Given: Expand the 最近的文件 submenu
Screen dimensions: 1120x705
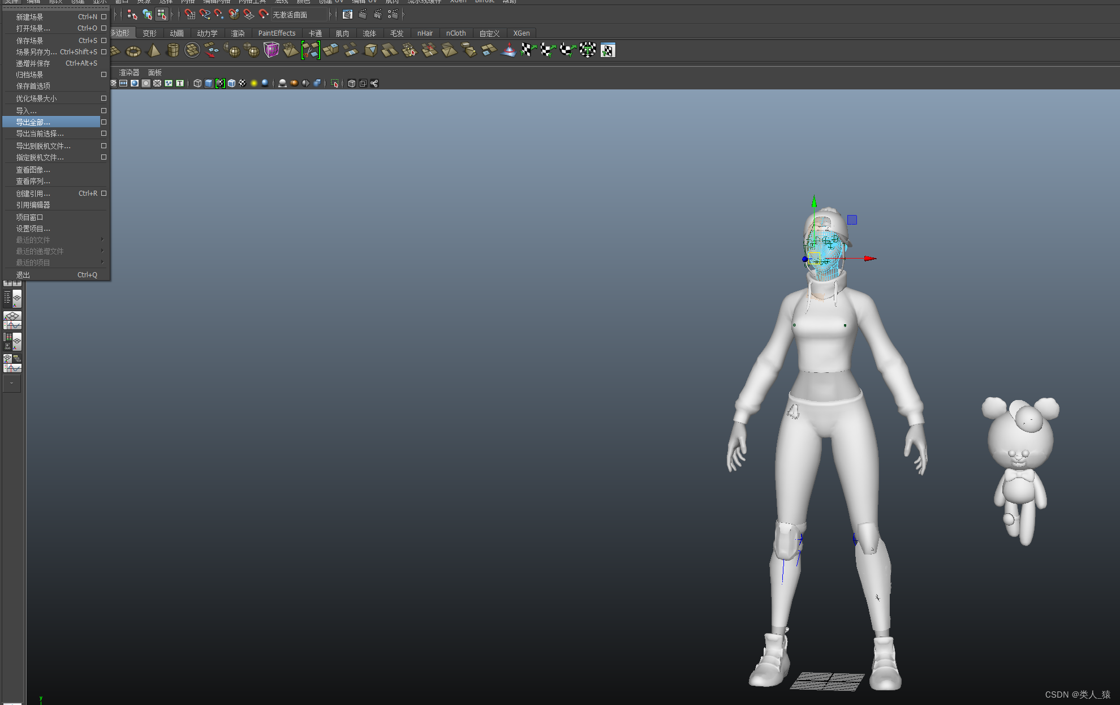Looking at the screenshot, I should pos(102,240).
